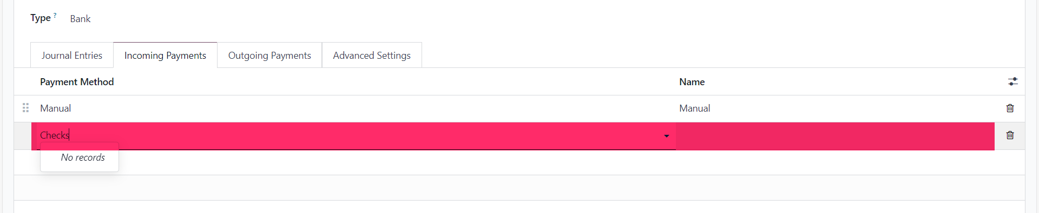Open the Manual payment method cell
Image resolution: width=1039 pixels, height=213 pixels.
[353, 108]
